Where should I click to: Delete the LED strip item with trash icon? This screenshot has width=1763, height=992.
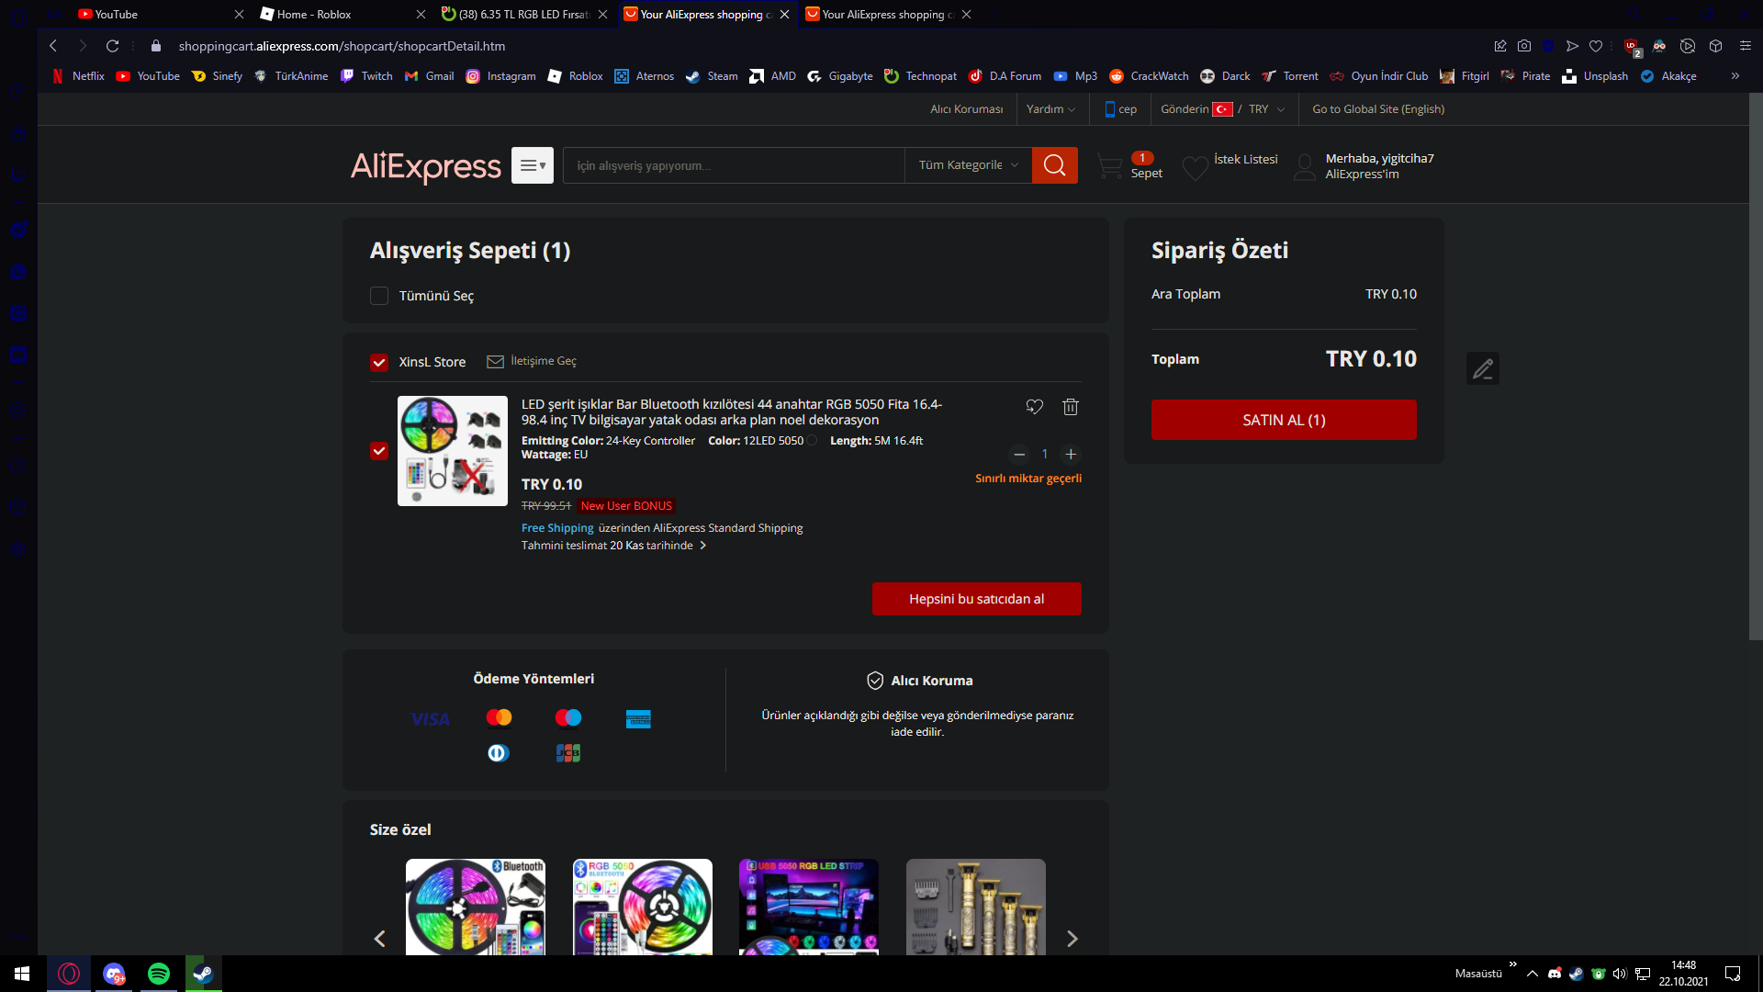coord(1070,407)
